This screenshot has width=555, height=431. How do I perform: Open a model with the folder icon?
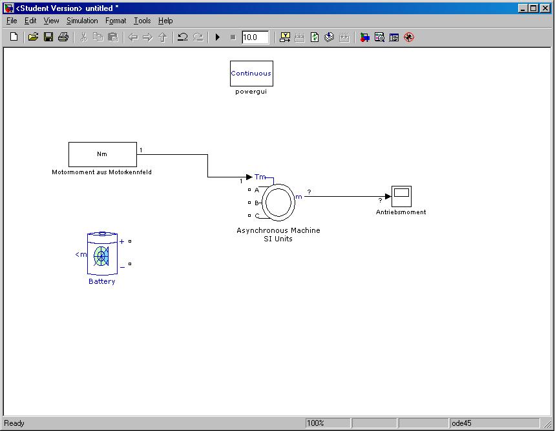click(x=33, y=37)
